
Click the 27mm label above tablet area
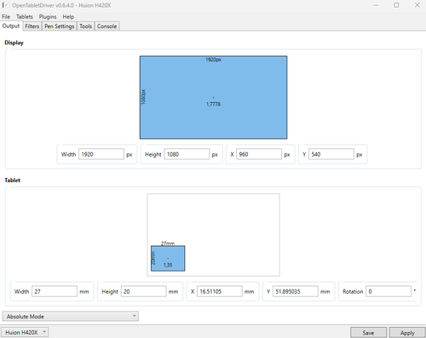click(x=168, y=243)
